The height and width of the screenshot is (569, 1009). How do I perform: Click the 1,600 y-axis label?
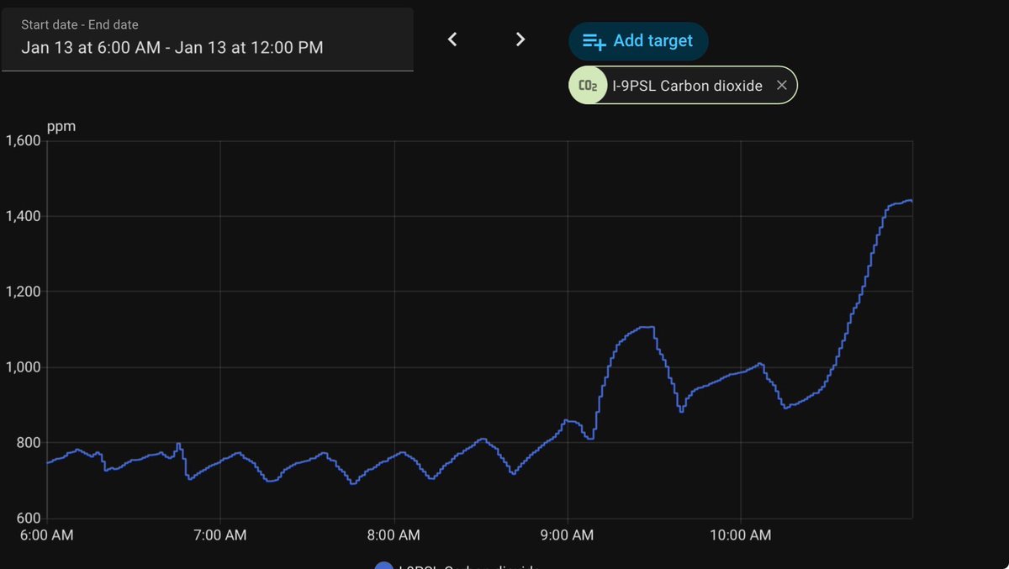point(23,140)
